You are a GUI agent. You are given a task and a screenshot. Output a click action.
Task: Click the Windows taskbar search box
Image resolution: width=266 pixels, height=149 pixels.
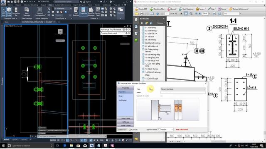click(x=30, y=145)
